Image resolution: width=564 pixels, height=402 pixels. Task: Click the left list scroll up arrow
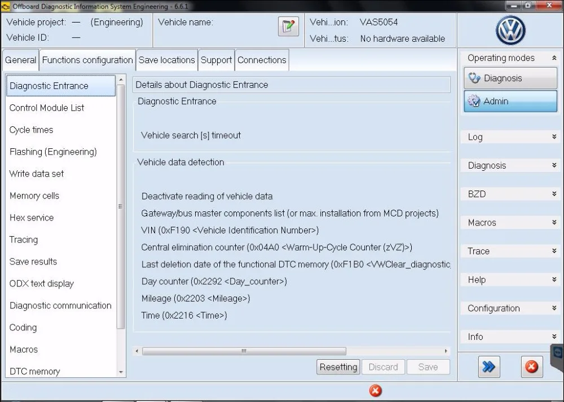tap(121, 79)
